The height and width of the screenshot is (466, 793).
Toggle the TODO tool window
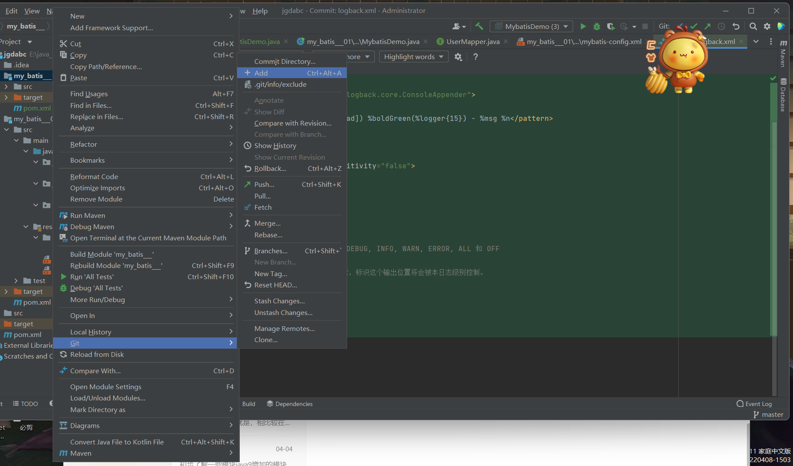26,403
